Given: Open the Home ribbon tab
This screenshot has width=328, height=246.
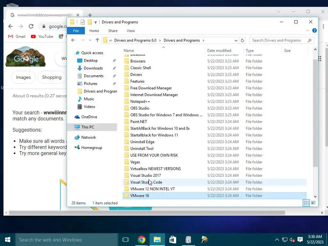Looking at the screenshot, I should 94,31.
